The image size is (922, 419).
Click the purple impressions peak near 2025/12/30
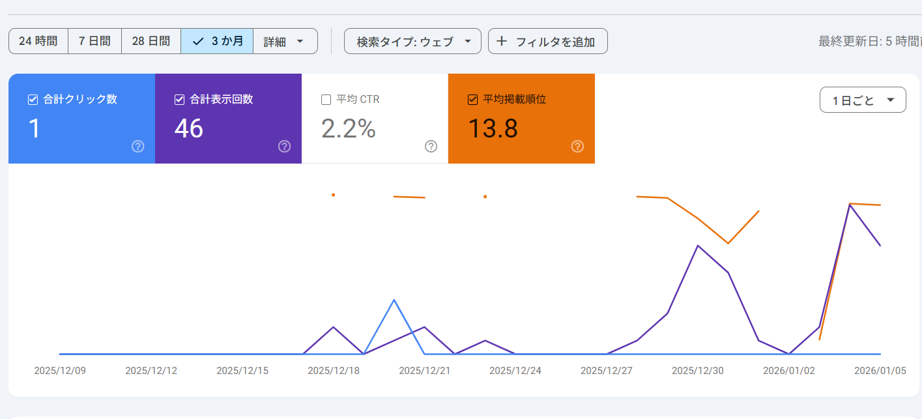click(698, 246)
